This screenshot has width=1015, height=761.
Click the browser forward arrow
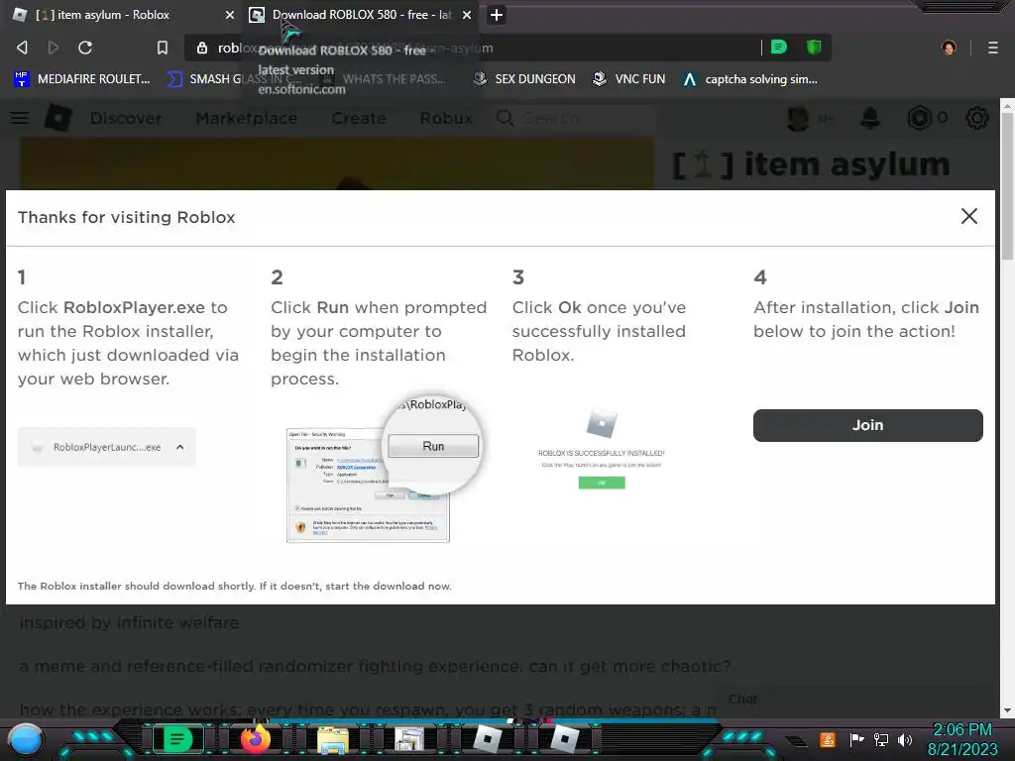(54, 48)
